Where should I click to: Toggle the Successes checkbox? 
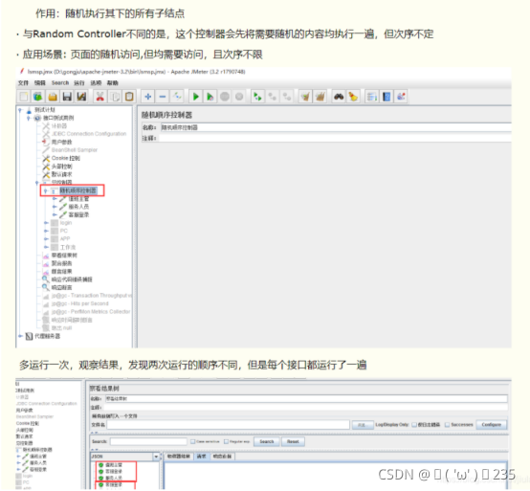pos(447,425)
